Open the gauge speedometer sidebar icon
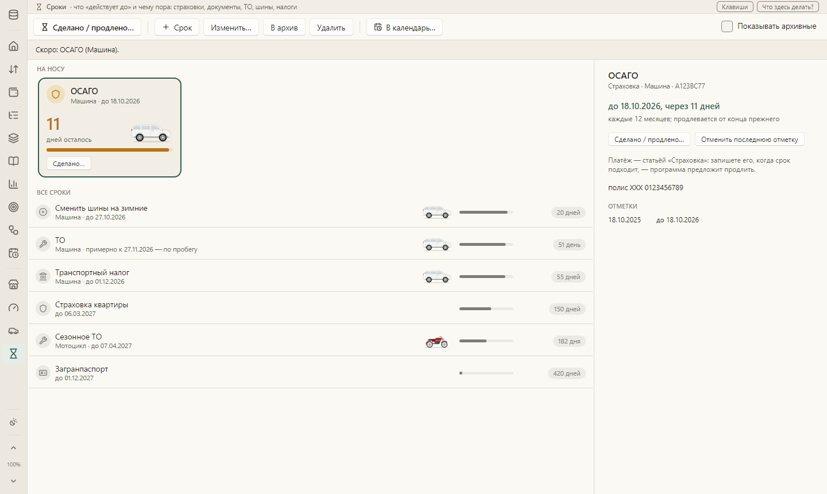This screenshot has height=494, width=827. tap(14, 307)
